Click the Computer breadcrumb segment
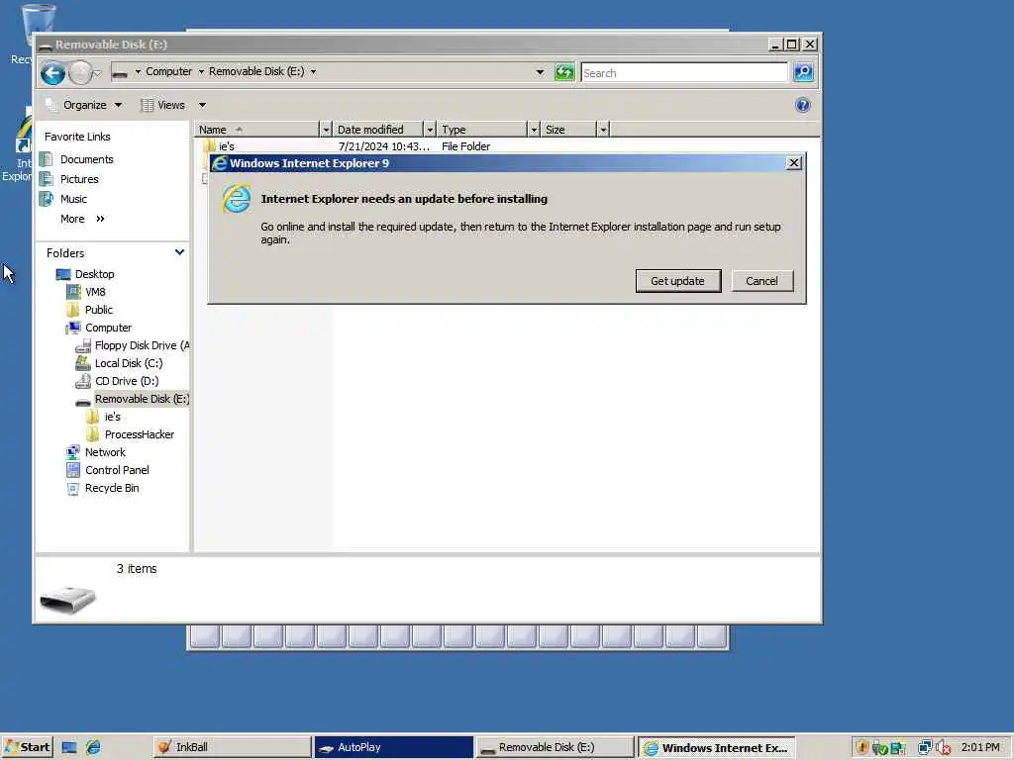1014x760 pixels. (x=168, y=71)
